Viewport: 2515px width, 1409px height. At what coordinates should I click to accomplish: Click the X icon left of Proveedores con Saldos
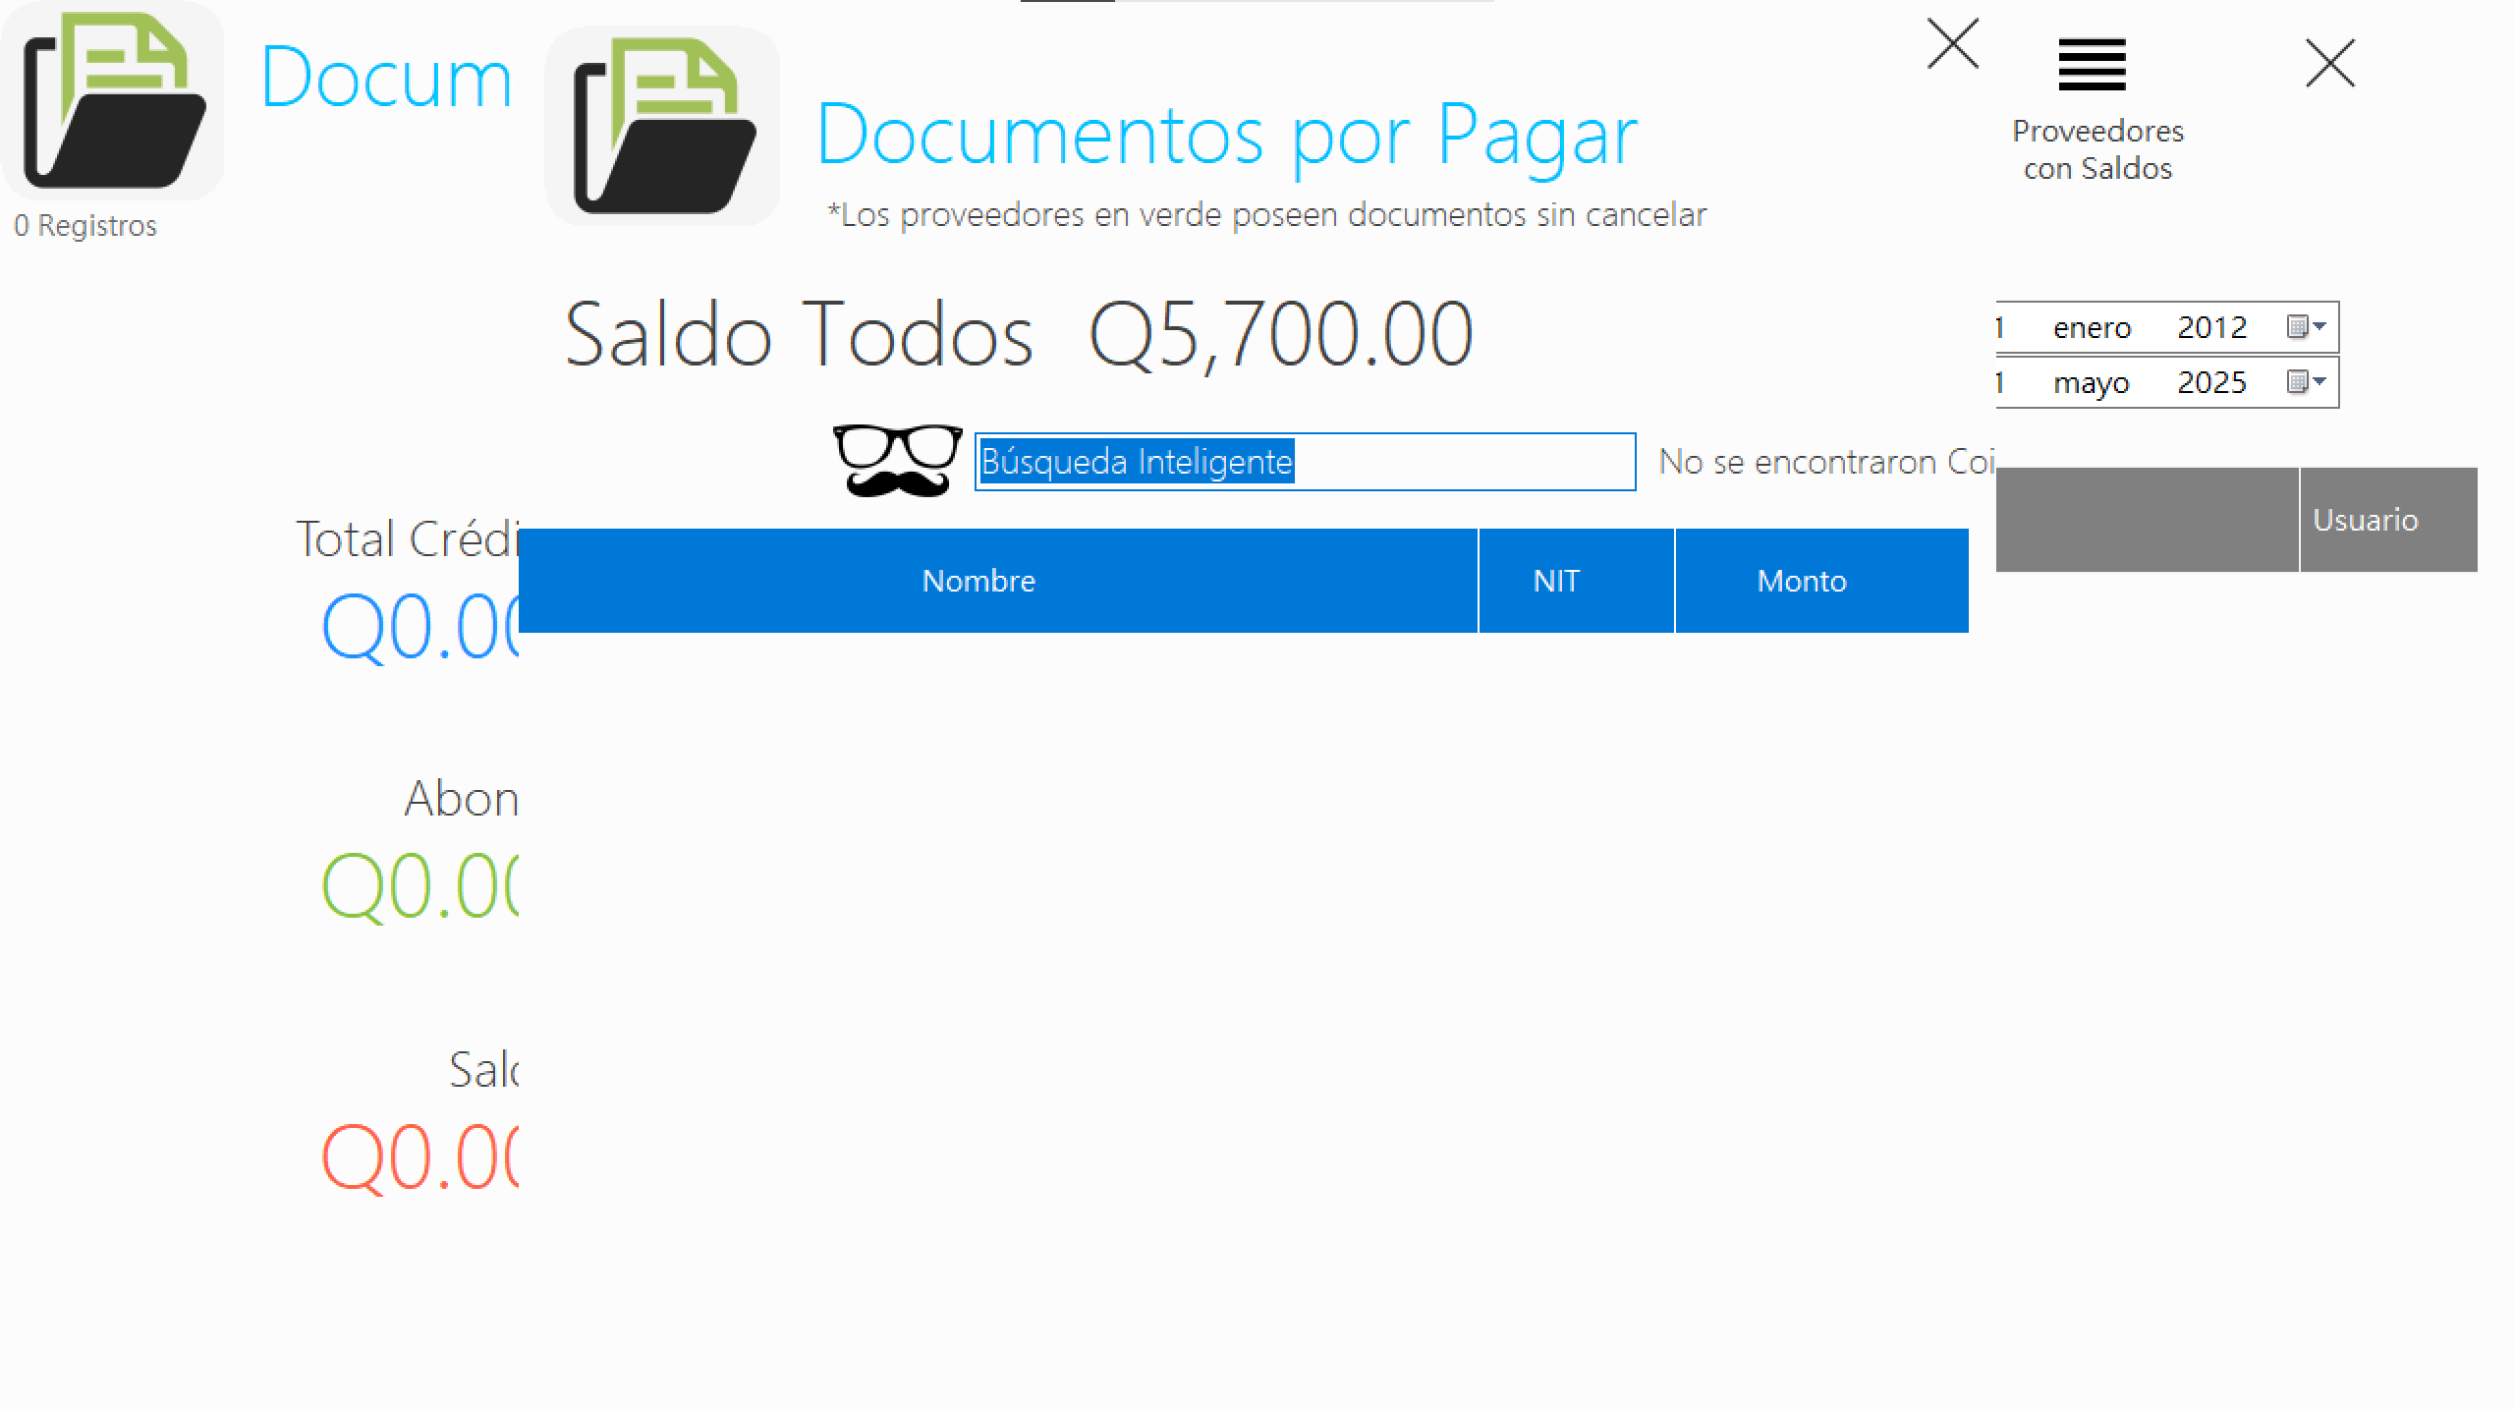[x=1953, y=44]
